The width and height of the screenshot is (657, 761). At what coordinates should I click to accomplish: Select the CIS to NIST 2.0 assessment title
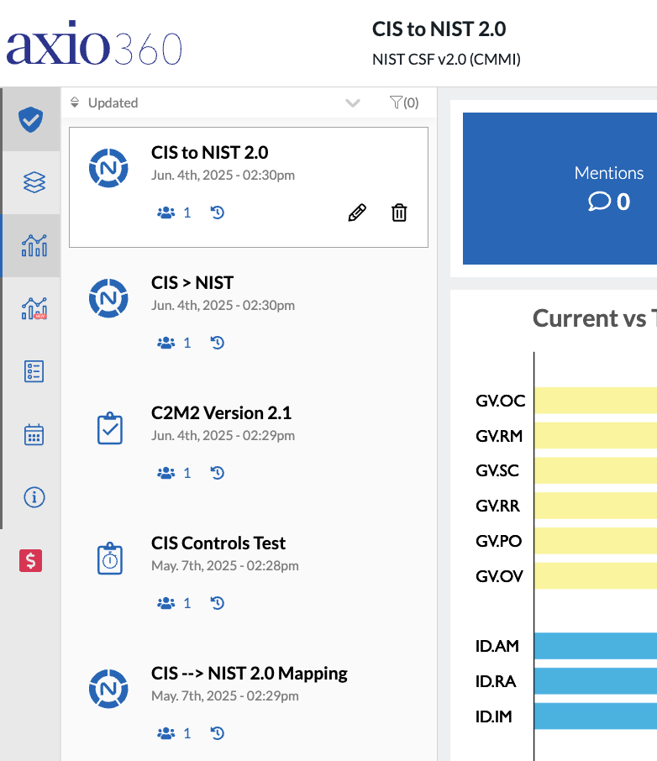click(x=209, y=152)
